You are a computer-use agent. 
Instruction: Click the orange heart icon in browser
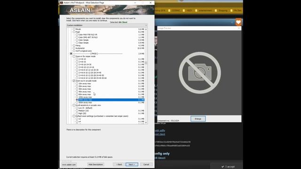click(238, 23)
